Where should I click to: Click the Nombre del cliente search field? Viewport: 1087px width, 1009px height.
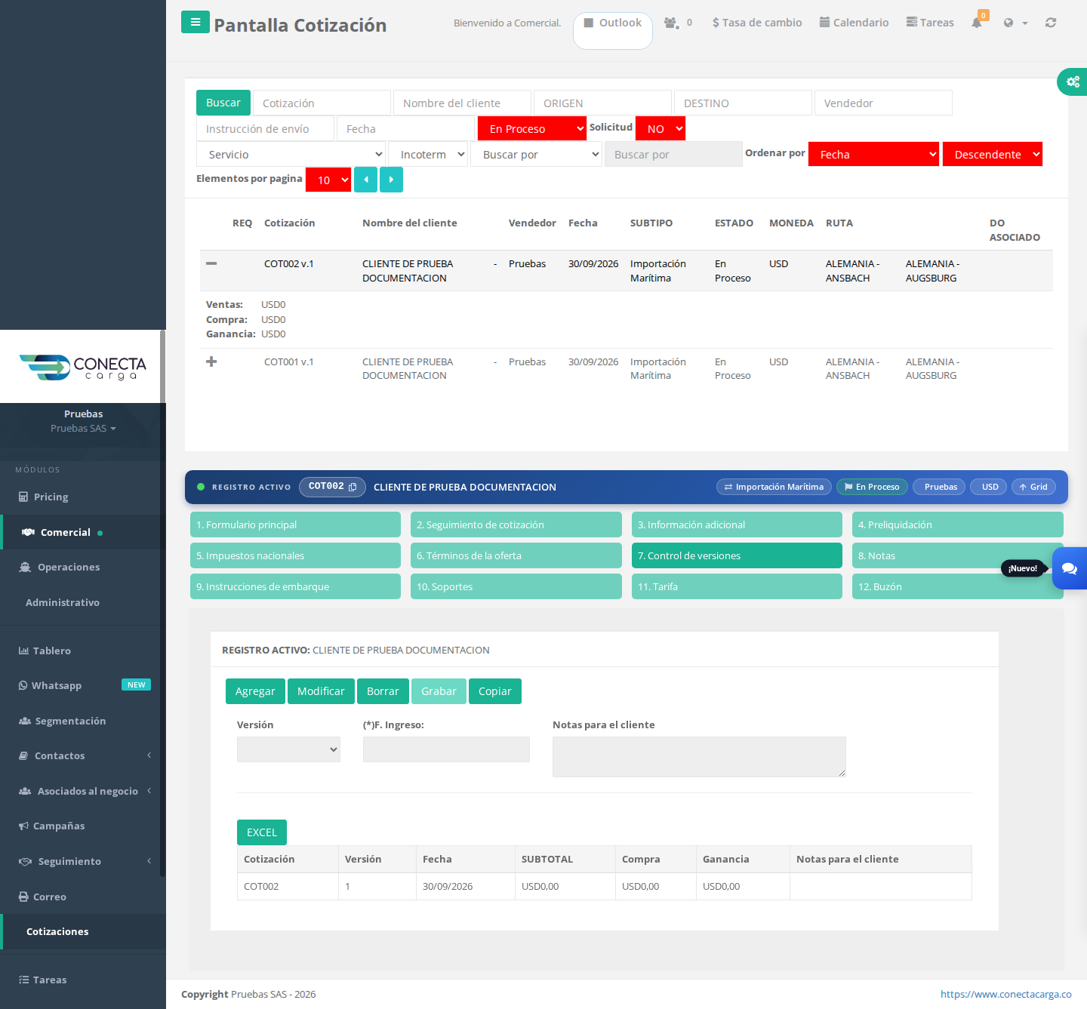(x=462, y=103)
